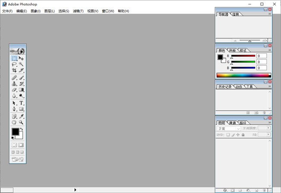Screen dimensions: 281x193
Task: Swap foreground and background colors arrow
Action: 22,129
